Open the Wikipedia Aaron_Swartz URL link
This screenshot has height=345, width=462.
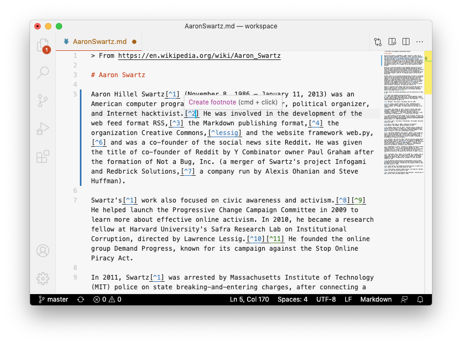pyautogui.click(x=199, y=56)
